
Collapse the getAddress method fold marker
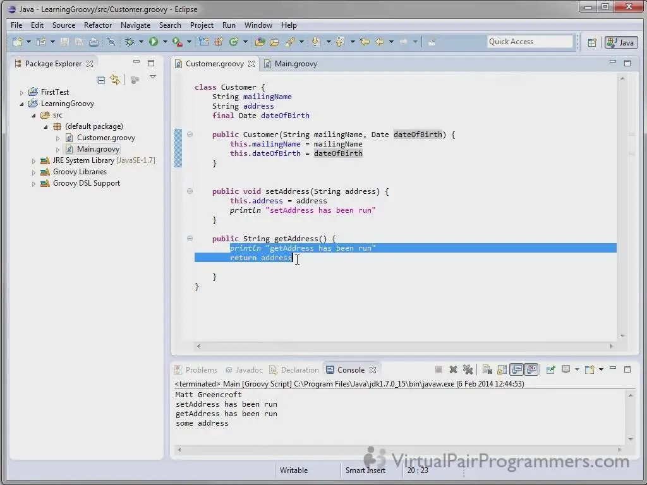click(x=190, y=238)
